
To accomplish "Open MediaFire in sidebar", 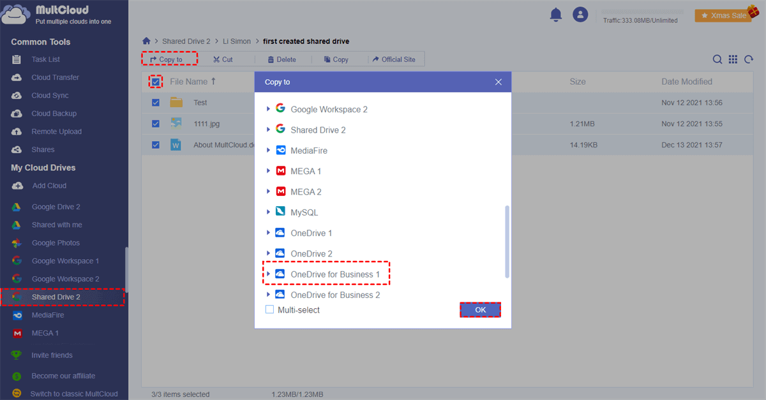I will coord(48,315).
